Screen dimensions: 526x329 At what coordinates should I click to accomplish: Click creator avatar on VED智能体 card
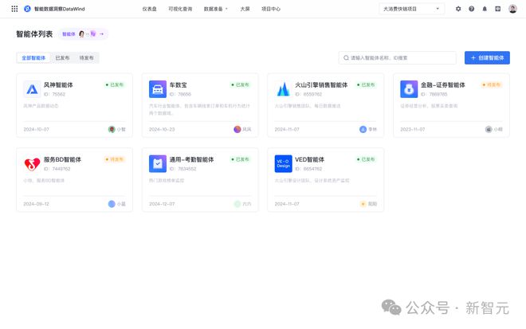pos(363,204)
